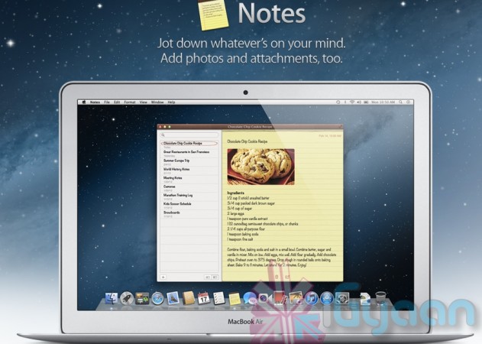This screenshot has height=344, width=482.
Task: Open iTunes from the Dock
Action: point(312,297)
